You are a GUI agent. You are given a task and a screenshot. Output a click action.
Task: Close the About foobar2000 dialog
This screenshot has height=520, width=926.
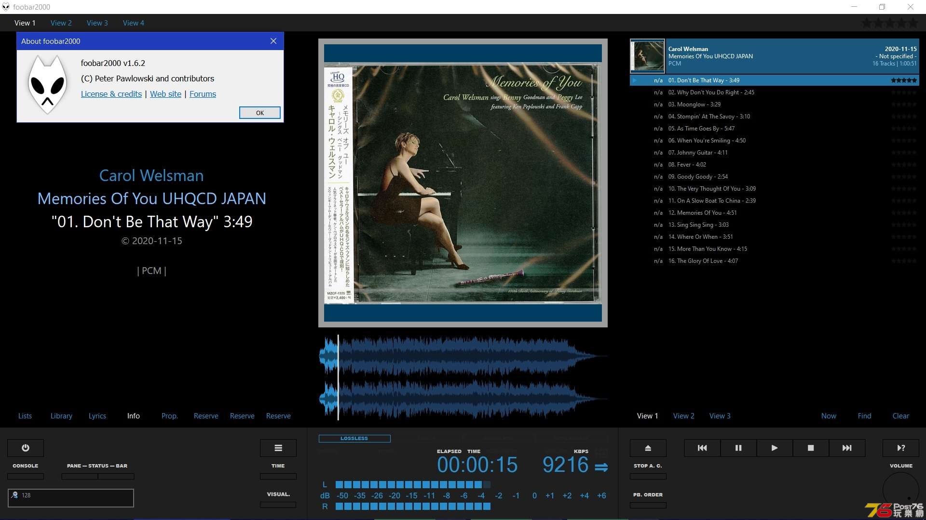(273, 41)
